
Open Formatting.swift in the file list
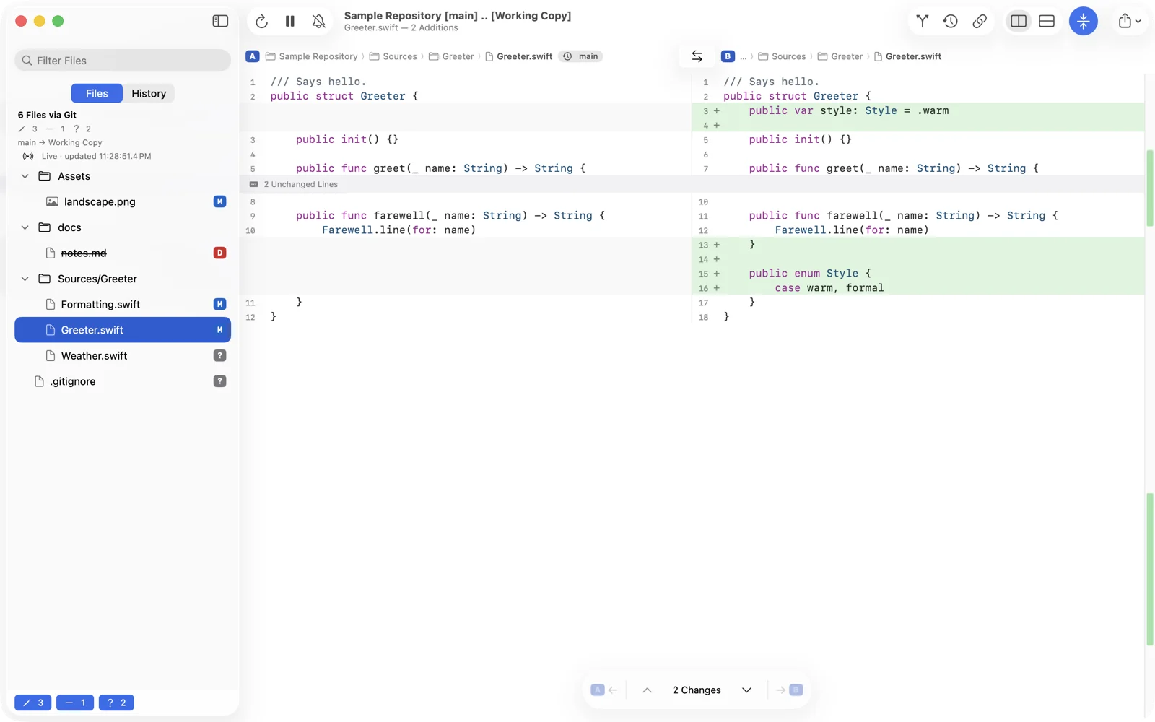123,304
